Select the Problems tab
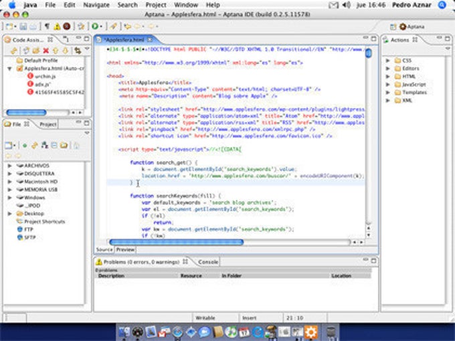 [x=142, y=262]
